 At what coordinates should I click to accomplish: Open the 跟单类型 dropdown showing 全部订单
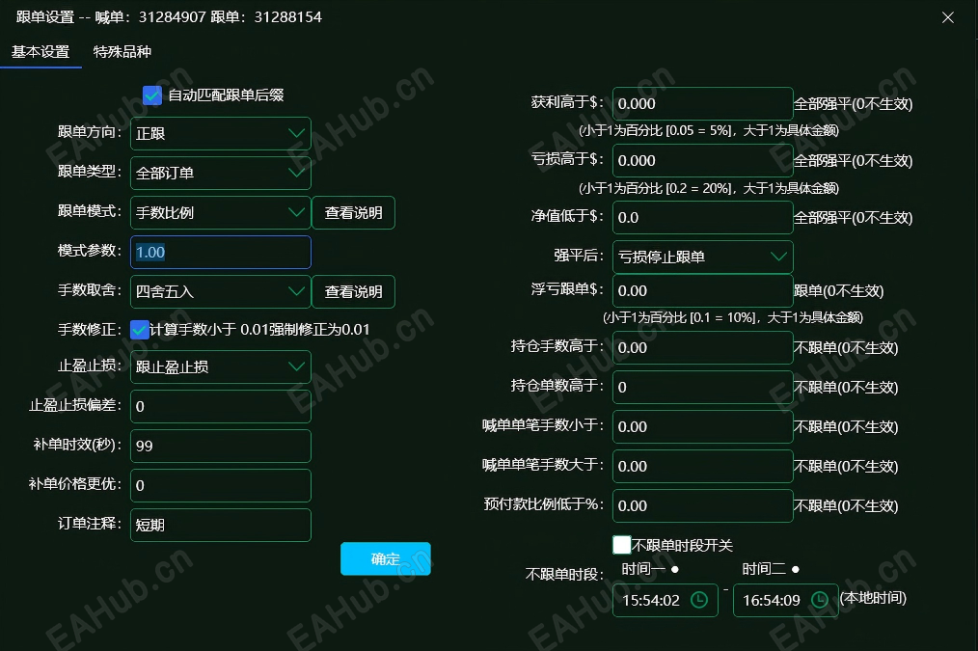(220, 173)
